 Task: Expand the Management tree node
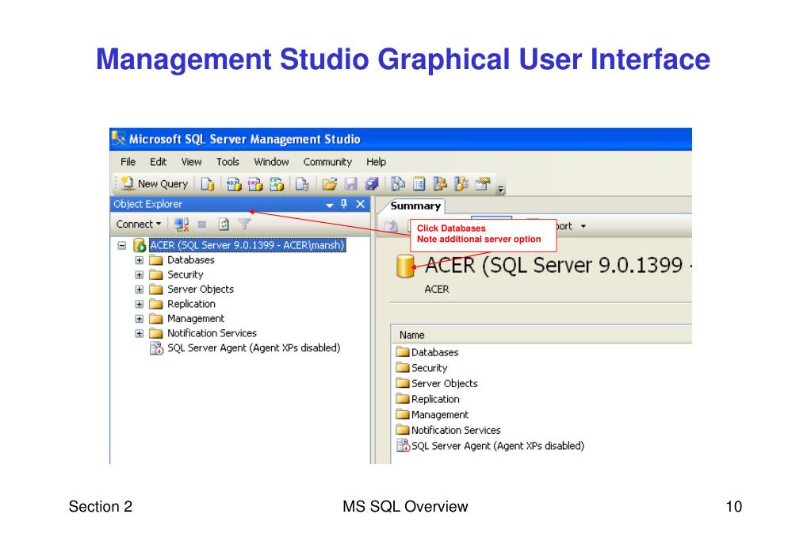[140, 318]
